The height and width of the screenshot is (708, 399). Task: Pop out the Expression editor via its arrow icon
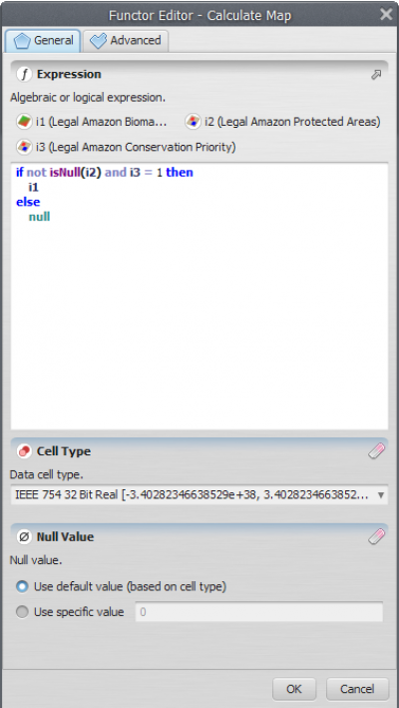pos(376,75)
